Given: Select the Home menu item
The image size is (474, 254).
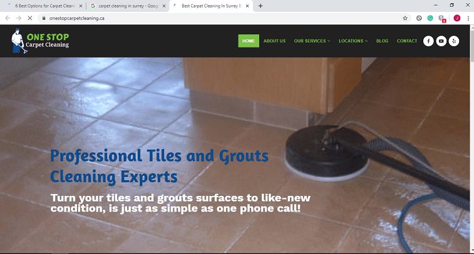Looking at the screenshot, I should point(249,41).
